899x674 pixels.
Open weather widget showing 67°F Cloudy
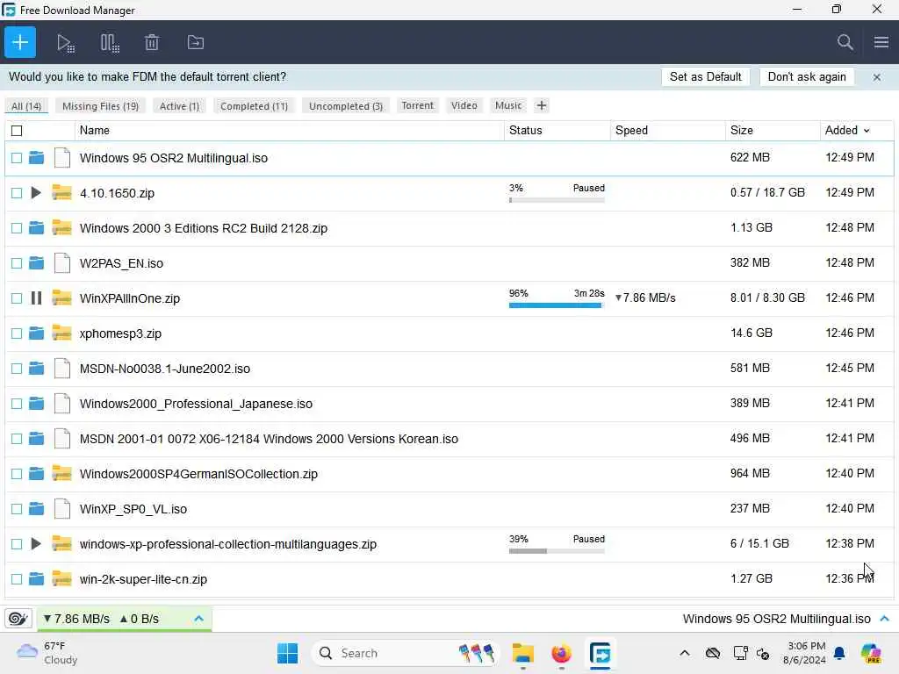(x=47, y=653)
